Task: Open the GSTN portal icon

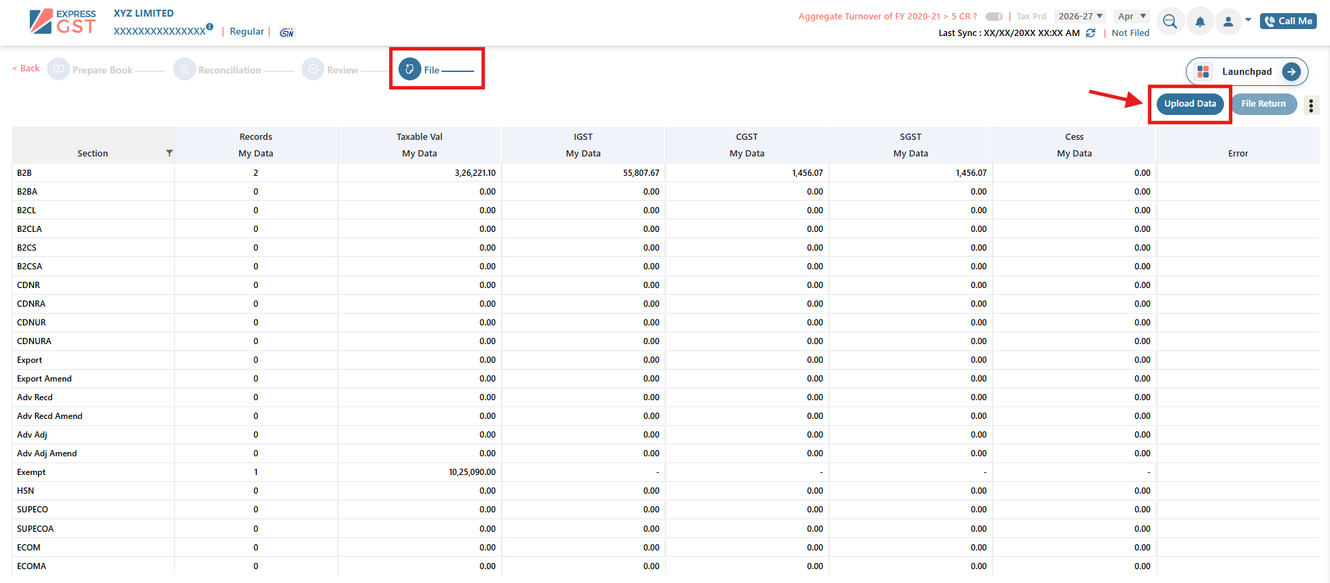Action: tap(286, 33)
